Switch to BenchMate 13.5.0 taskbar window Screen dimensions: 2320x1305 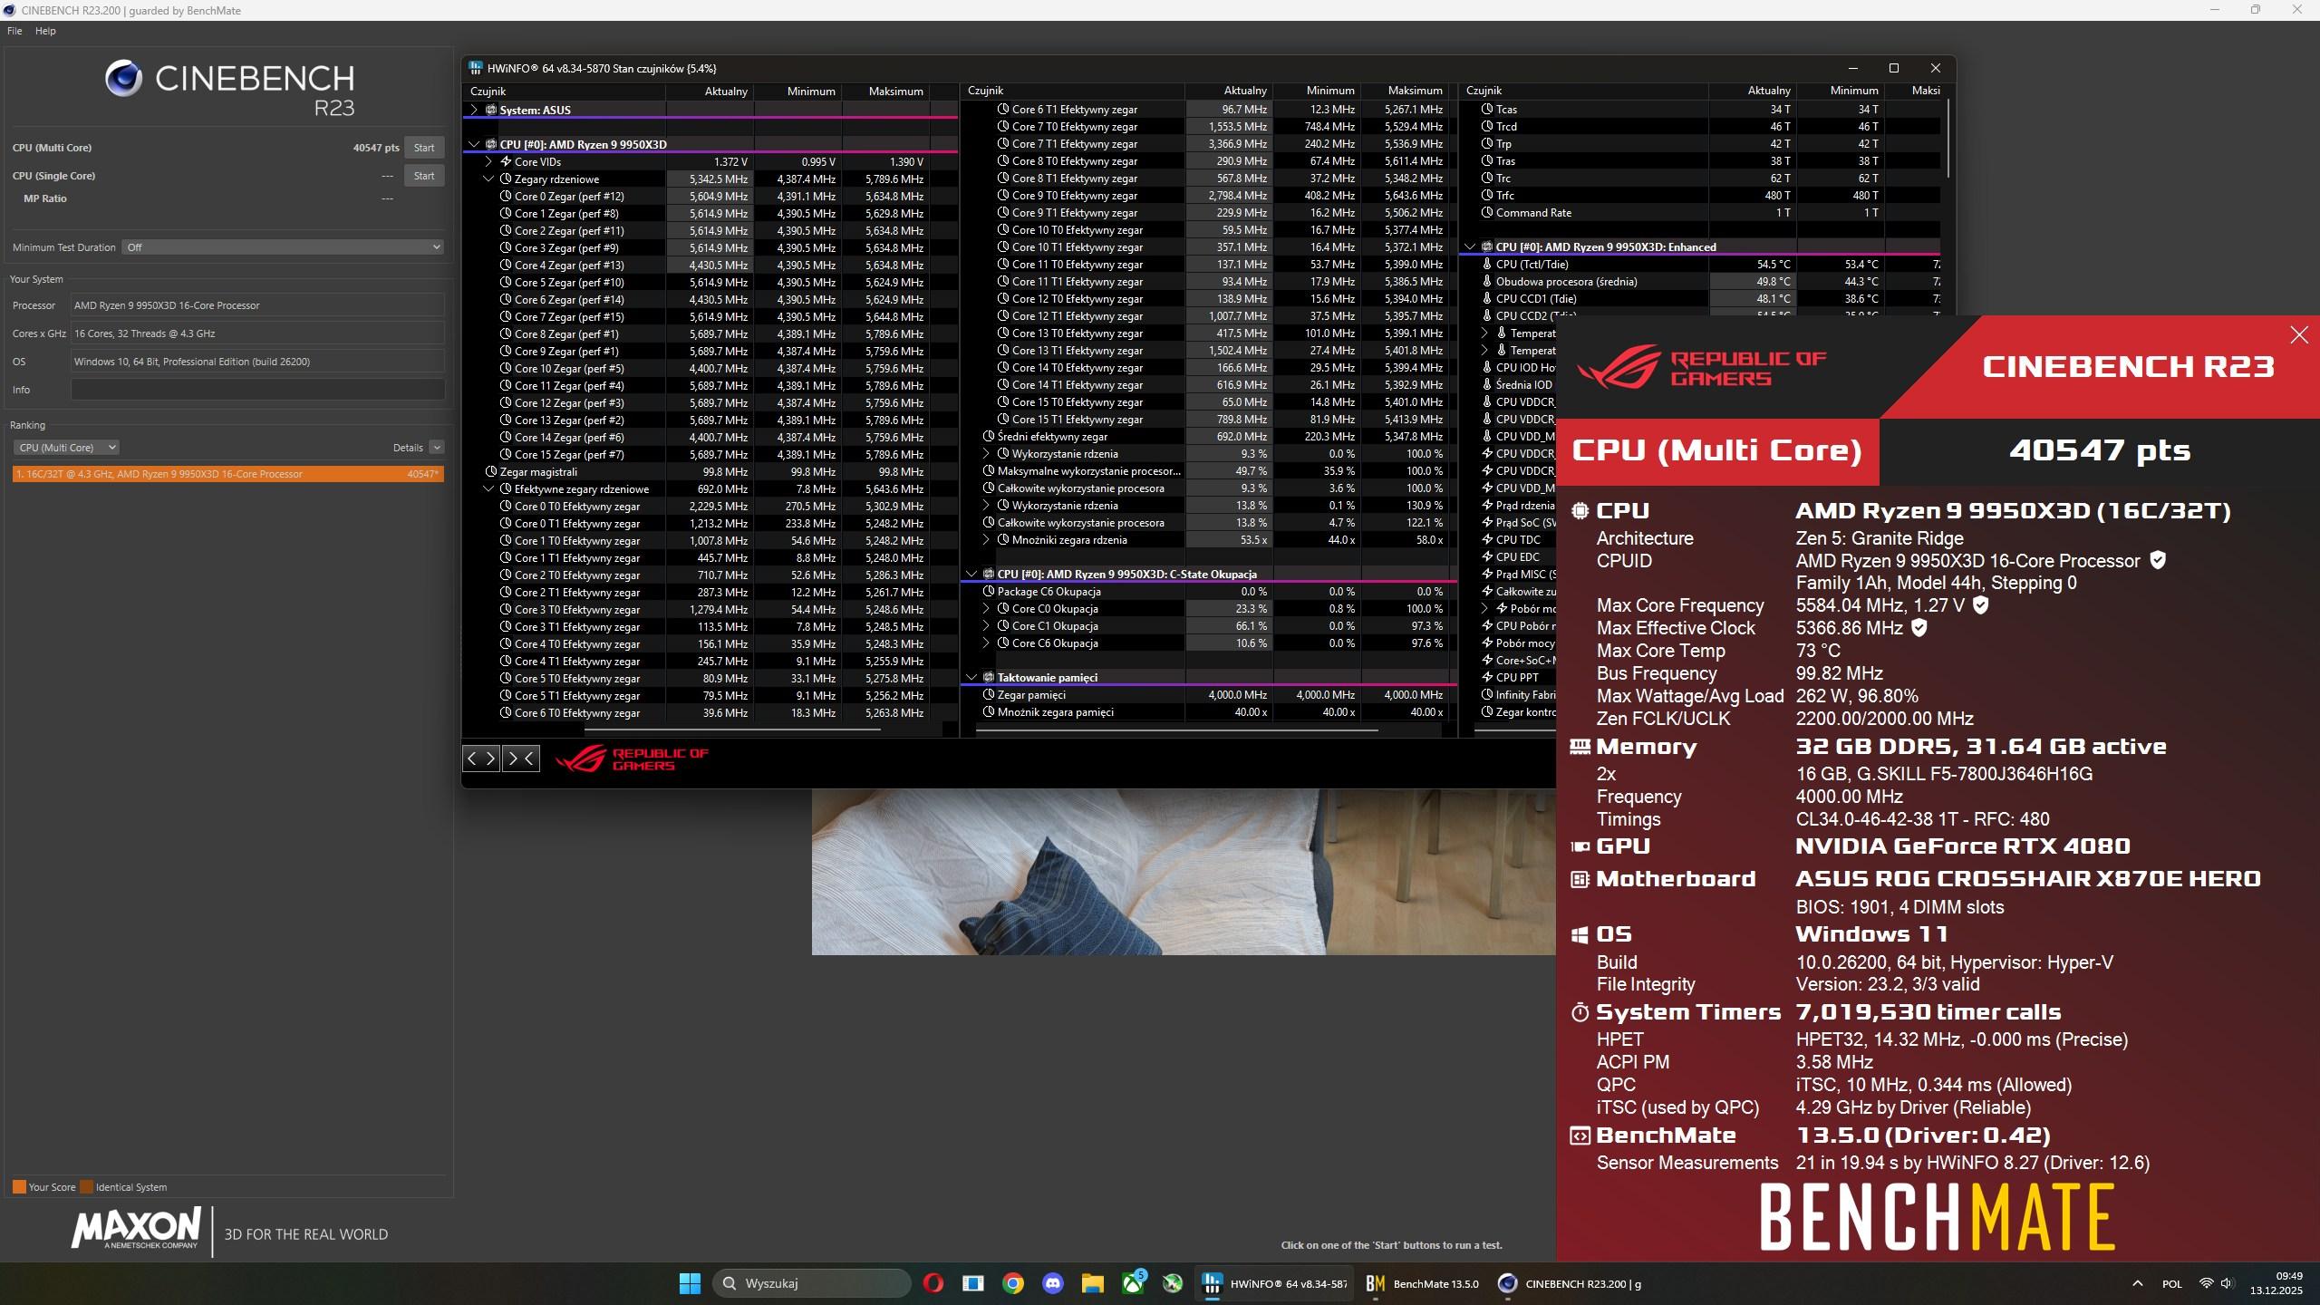[x=1423, y=1283]
